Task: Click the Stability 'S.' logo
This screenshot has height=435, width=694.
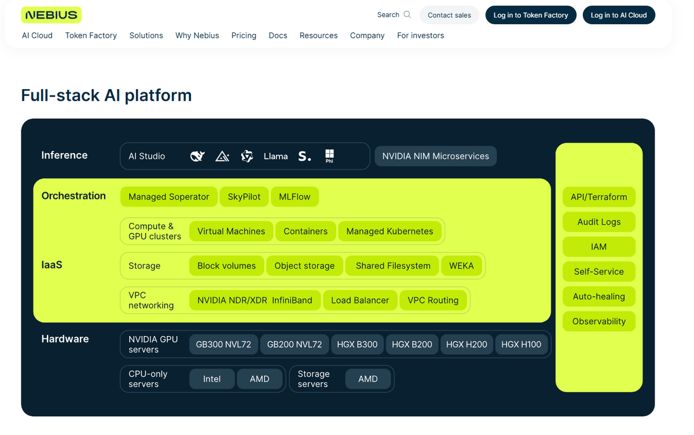Action: click(304, 156)
